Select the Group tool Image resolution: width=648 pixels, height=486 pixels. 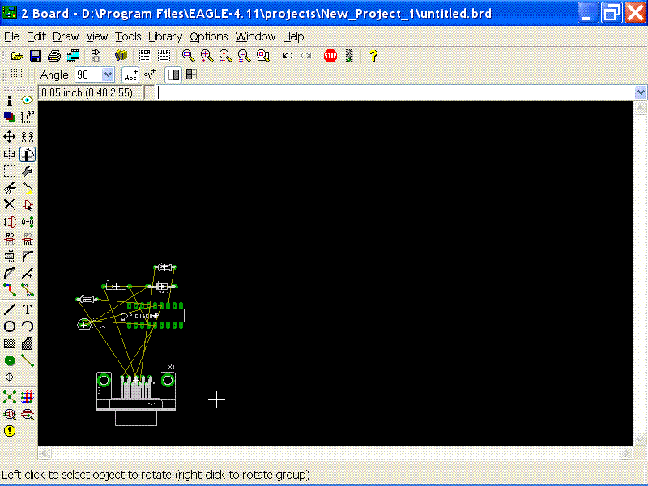[x=10, y=171]
